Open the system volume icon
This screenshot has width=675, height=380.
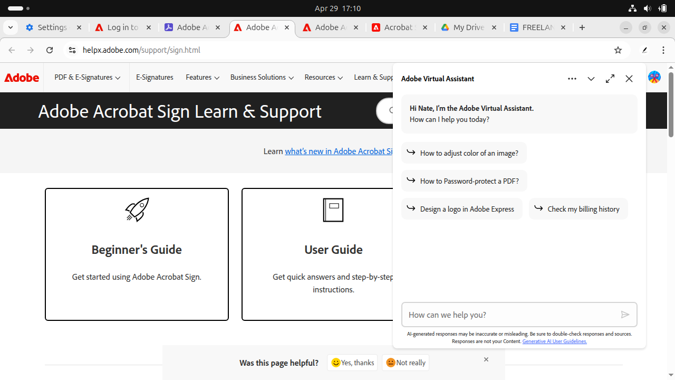(648, 8)
